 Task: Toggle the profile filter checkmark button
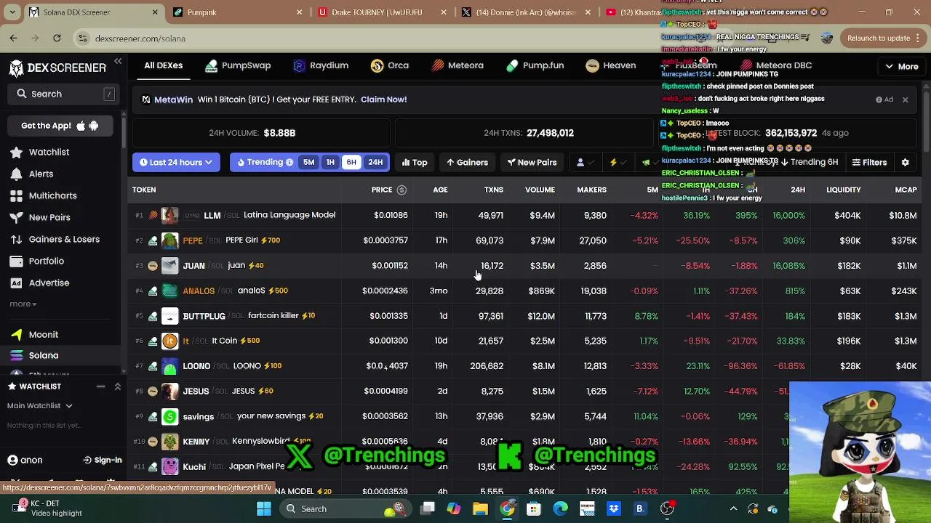coord(586,163)
